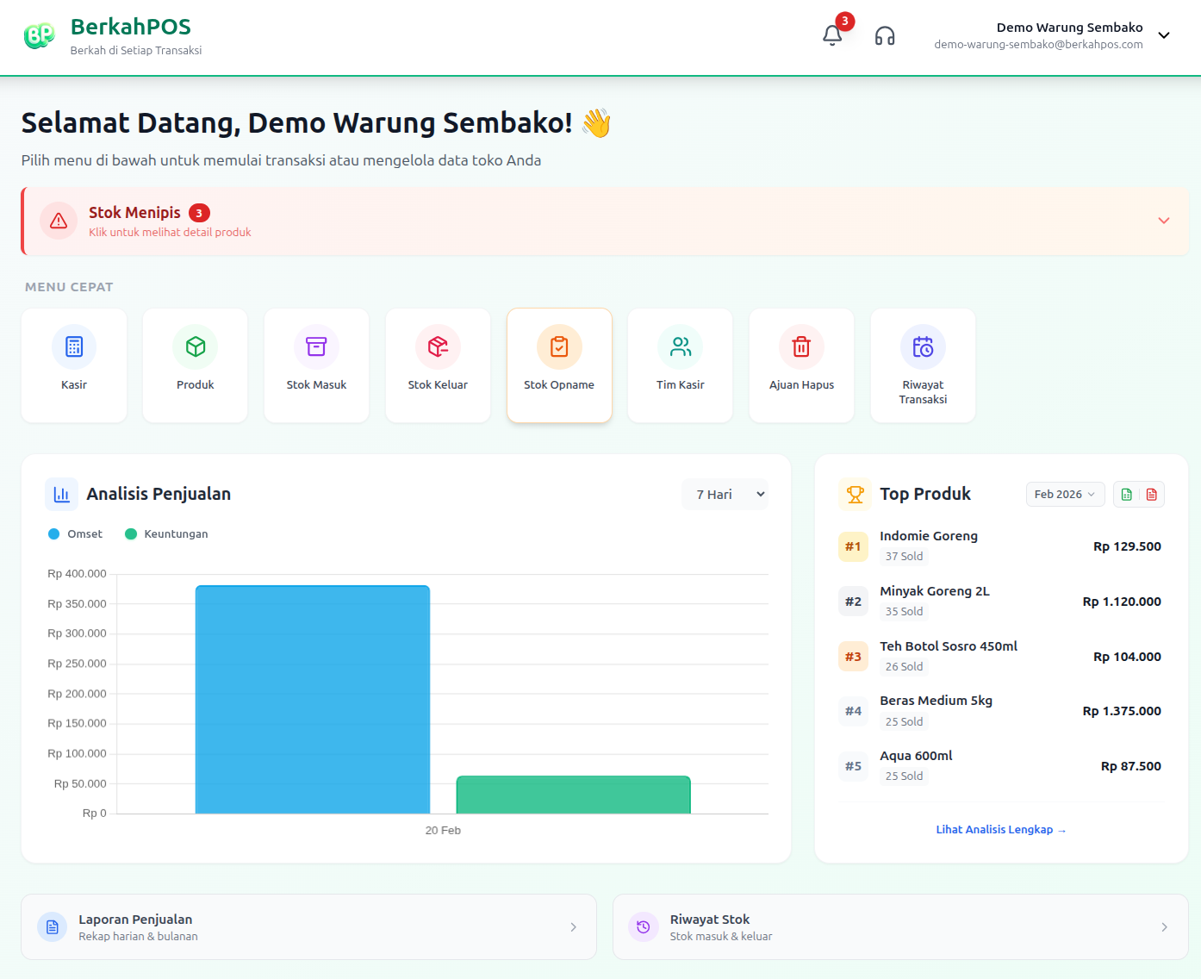Click the Demo Warung Sembako account name
This screenshot has width=1201, height=979.
pos(1069,28)
